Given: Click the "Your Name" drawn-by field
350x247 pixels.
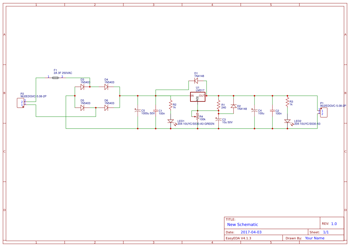Looking at the screenshot, I should point(314,238).
